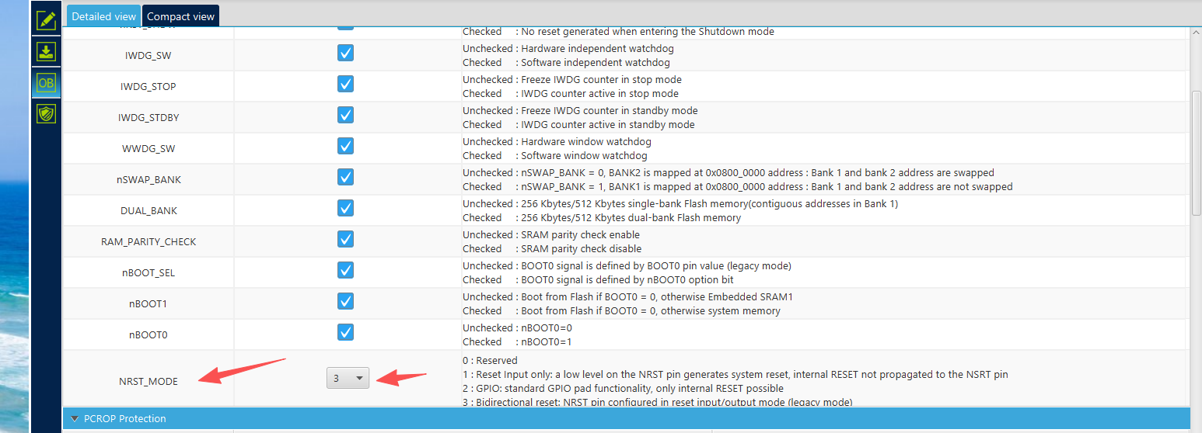Click 'Freeze IWDG counter in stop mode' text
This screenshot has height=433, width=1202.
[x=601, y=80]
